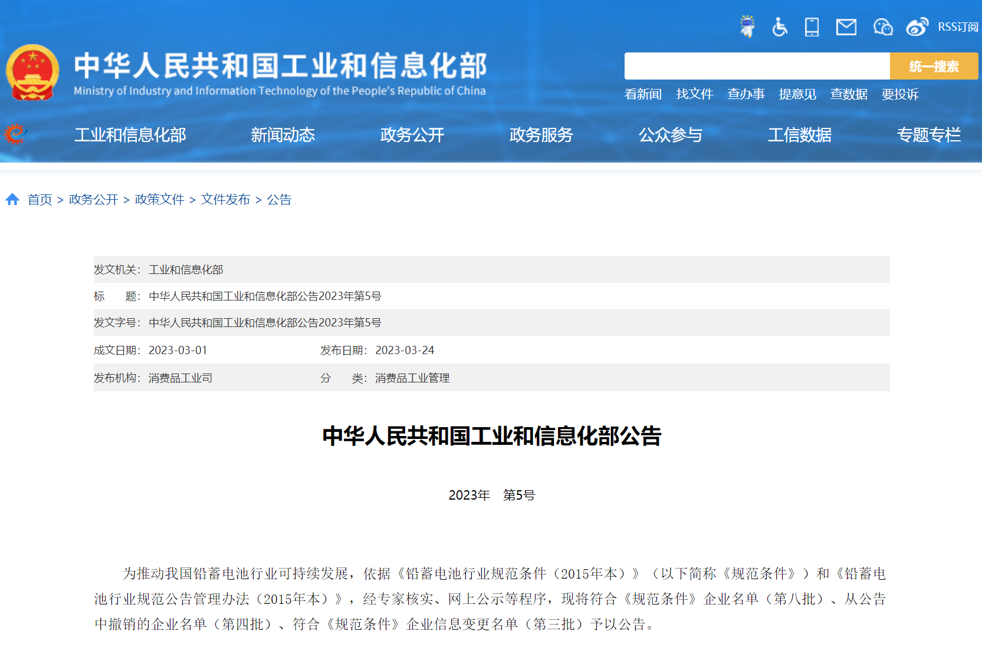
Task: Click the email envelope icon
Action: click(x=846, y=27)
